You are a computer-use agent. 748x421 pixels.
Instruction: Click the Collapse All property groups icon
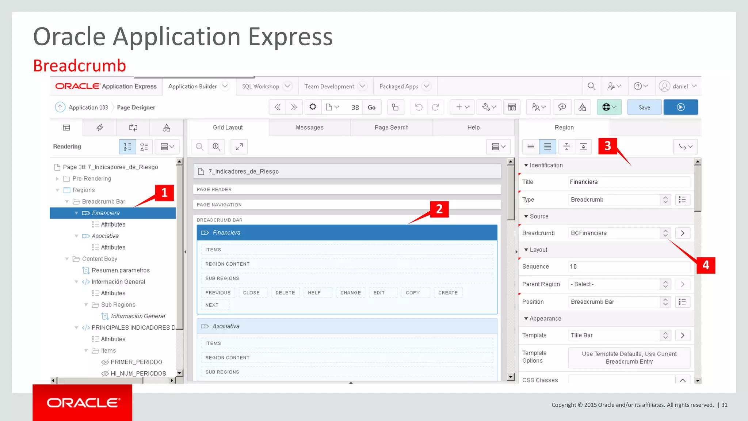[x=566, y=147]
